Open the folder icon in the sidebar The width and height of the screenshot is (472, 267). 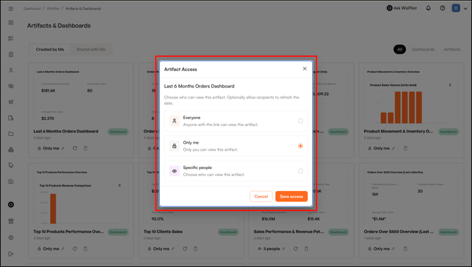tap(11, 134)
